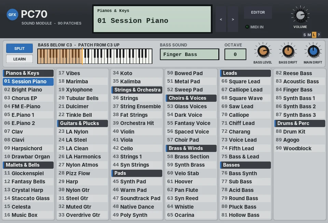Select the Pianos & Keys category header
Viewport: 328px width, 223px height.
pyautogui.click(x=28, y=73)
